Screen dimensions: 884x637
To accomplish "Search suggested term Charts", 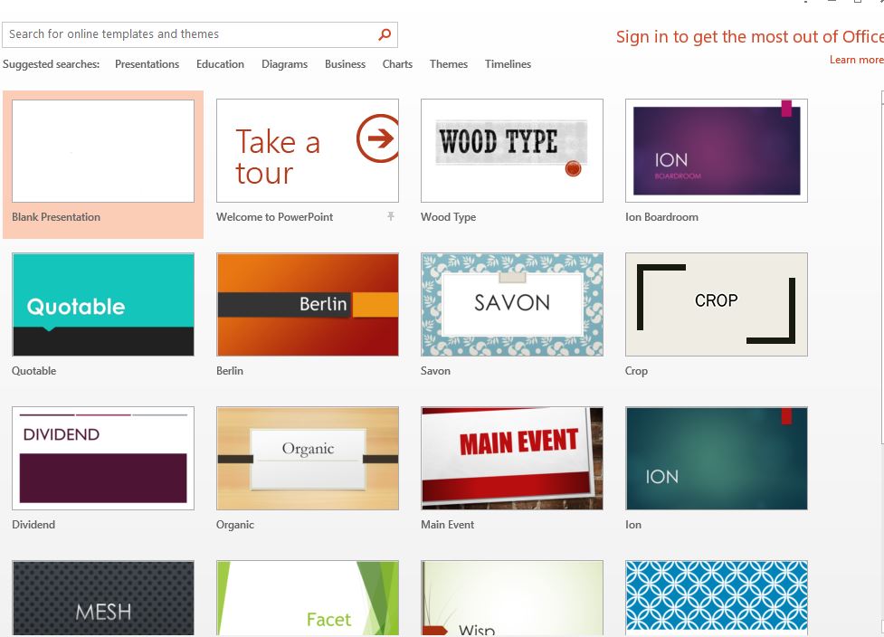I will pyautogui.click(x=397, y=64).
